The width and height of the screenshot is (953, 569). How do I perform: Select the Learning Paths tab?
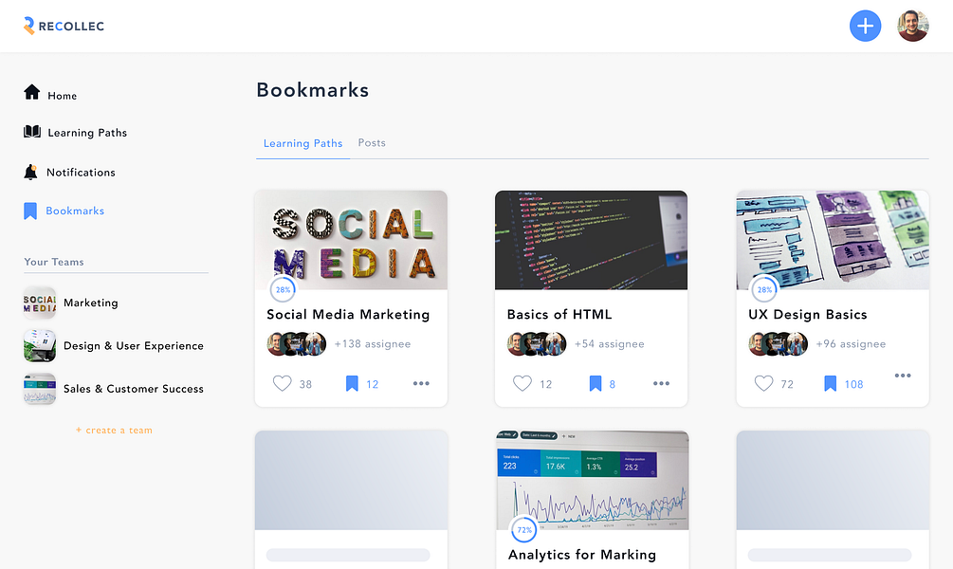pos(302,143)
